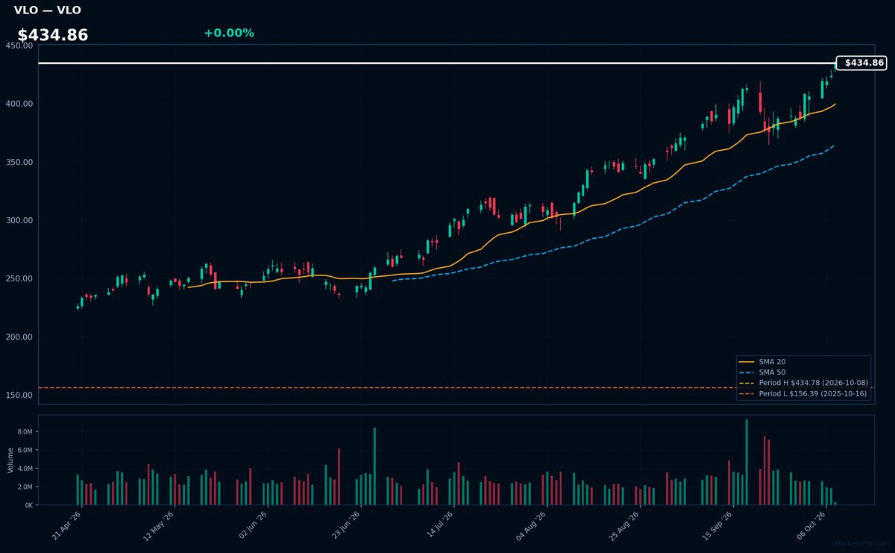Screen dimensions: 895x553
Task: Click the 0K volume axis label
Action: point(28,505)
